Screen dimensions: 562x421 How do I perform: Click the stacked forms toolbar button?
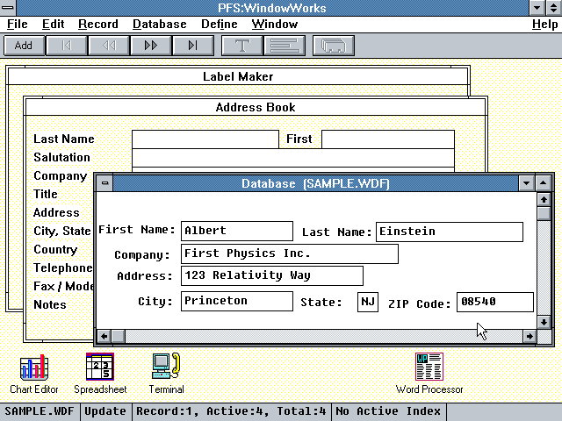(x=334, y=46)
